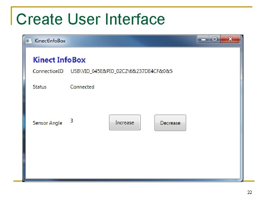Click the Create User Interface slide title

(90, 19)
